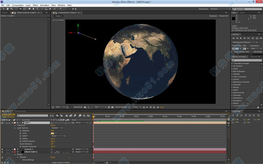Collapse the Effects group of Black Solid 1
263x164 pixels.
click(x=15, y=154)
